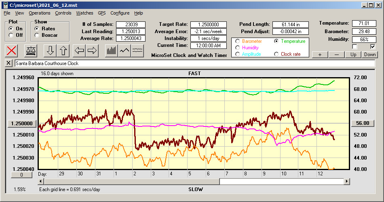The width and height of the screenshot is (384, 202).
Task: Open the File menu
Action: point(7,13)
